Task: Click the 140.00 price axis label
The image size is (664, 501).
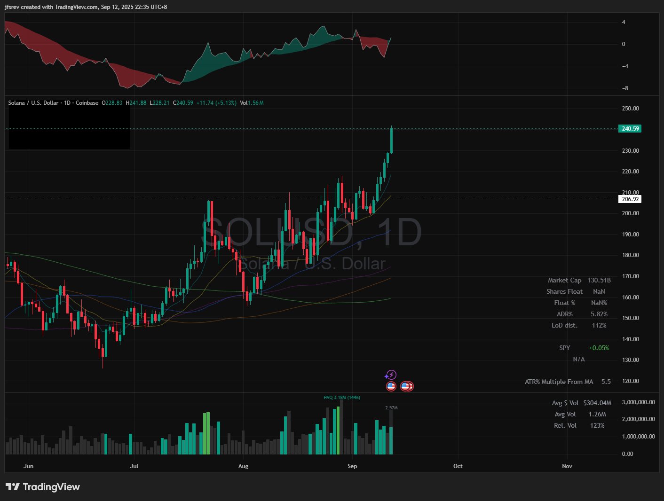Action: (630, 339)
